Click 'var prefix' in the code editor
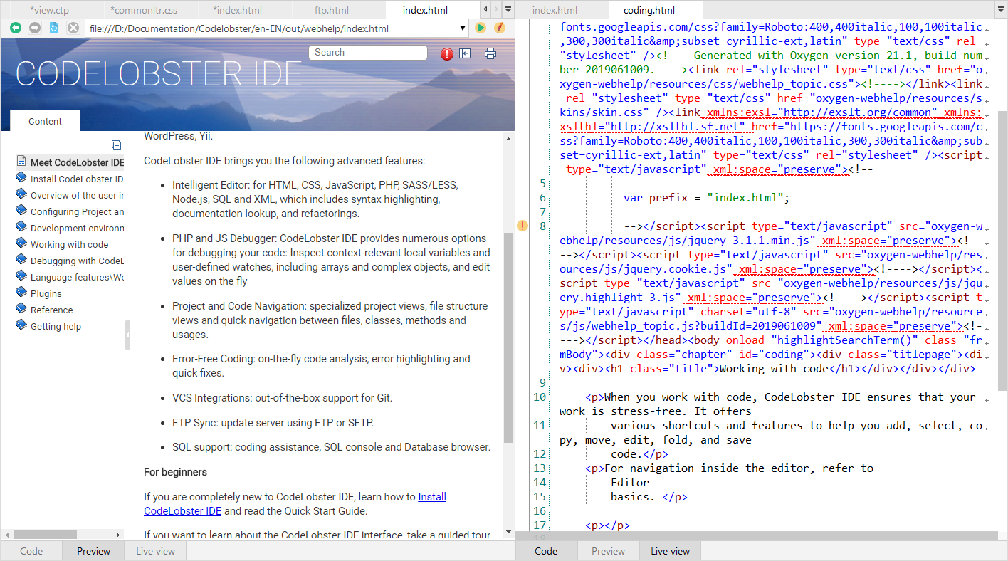Image resolution: width=1008 pixels, height=561 pixels. pyautogui.click(x=655, y=198)
